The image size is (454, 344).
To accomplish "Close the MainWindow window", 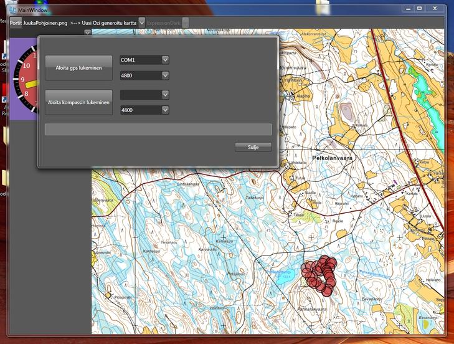I will pyautogui.click(x=435, y=9).
